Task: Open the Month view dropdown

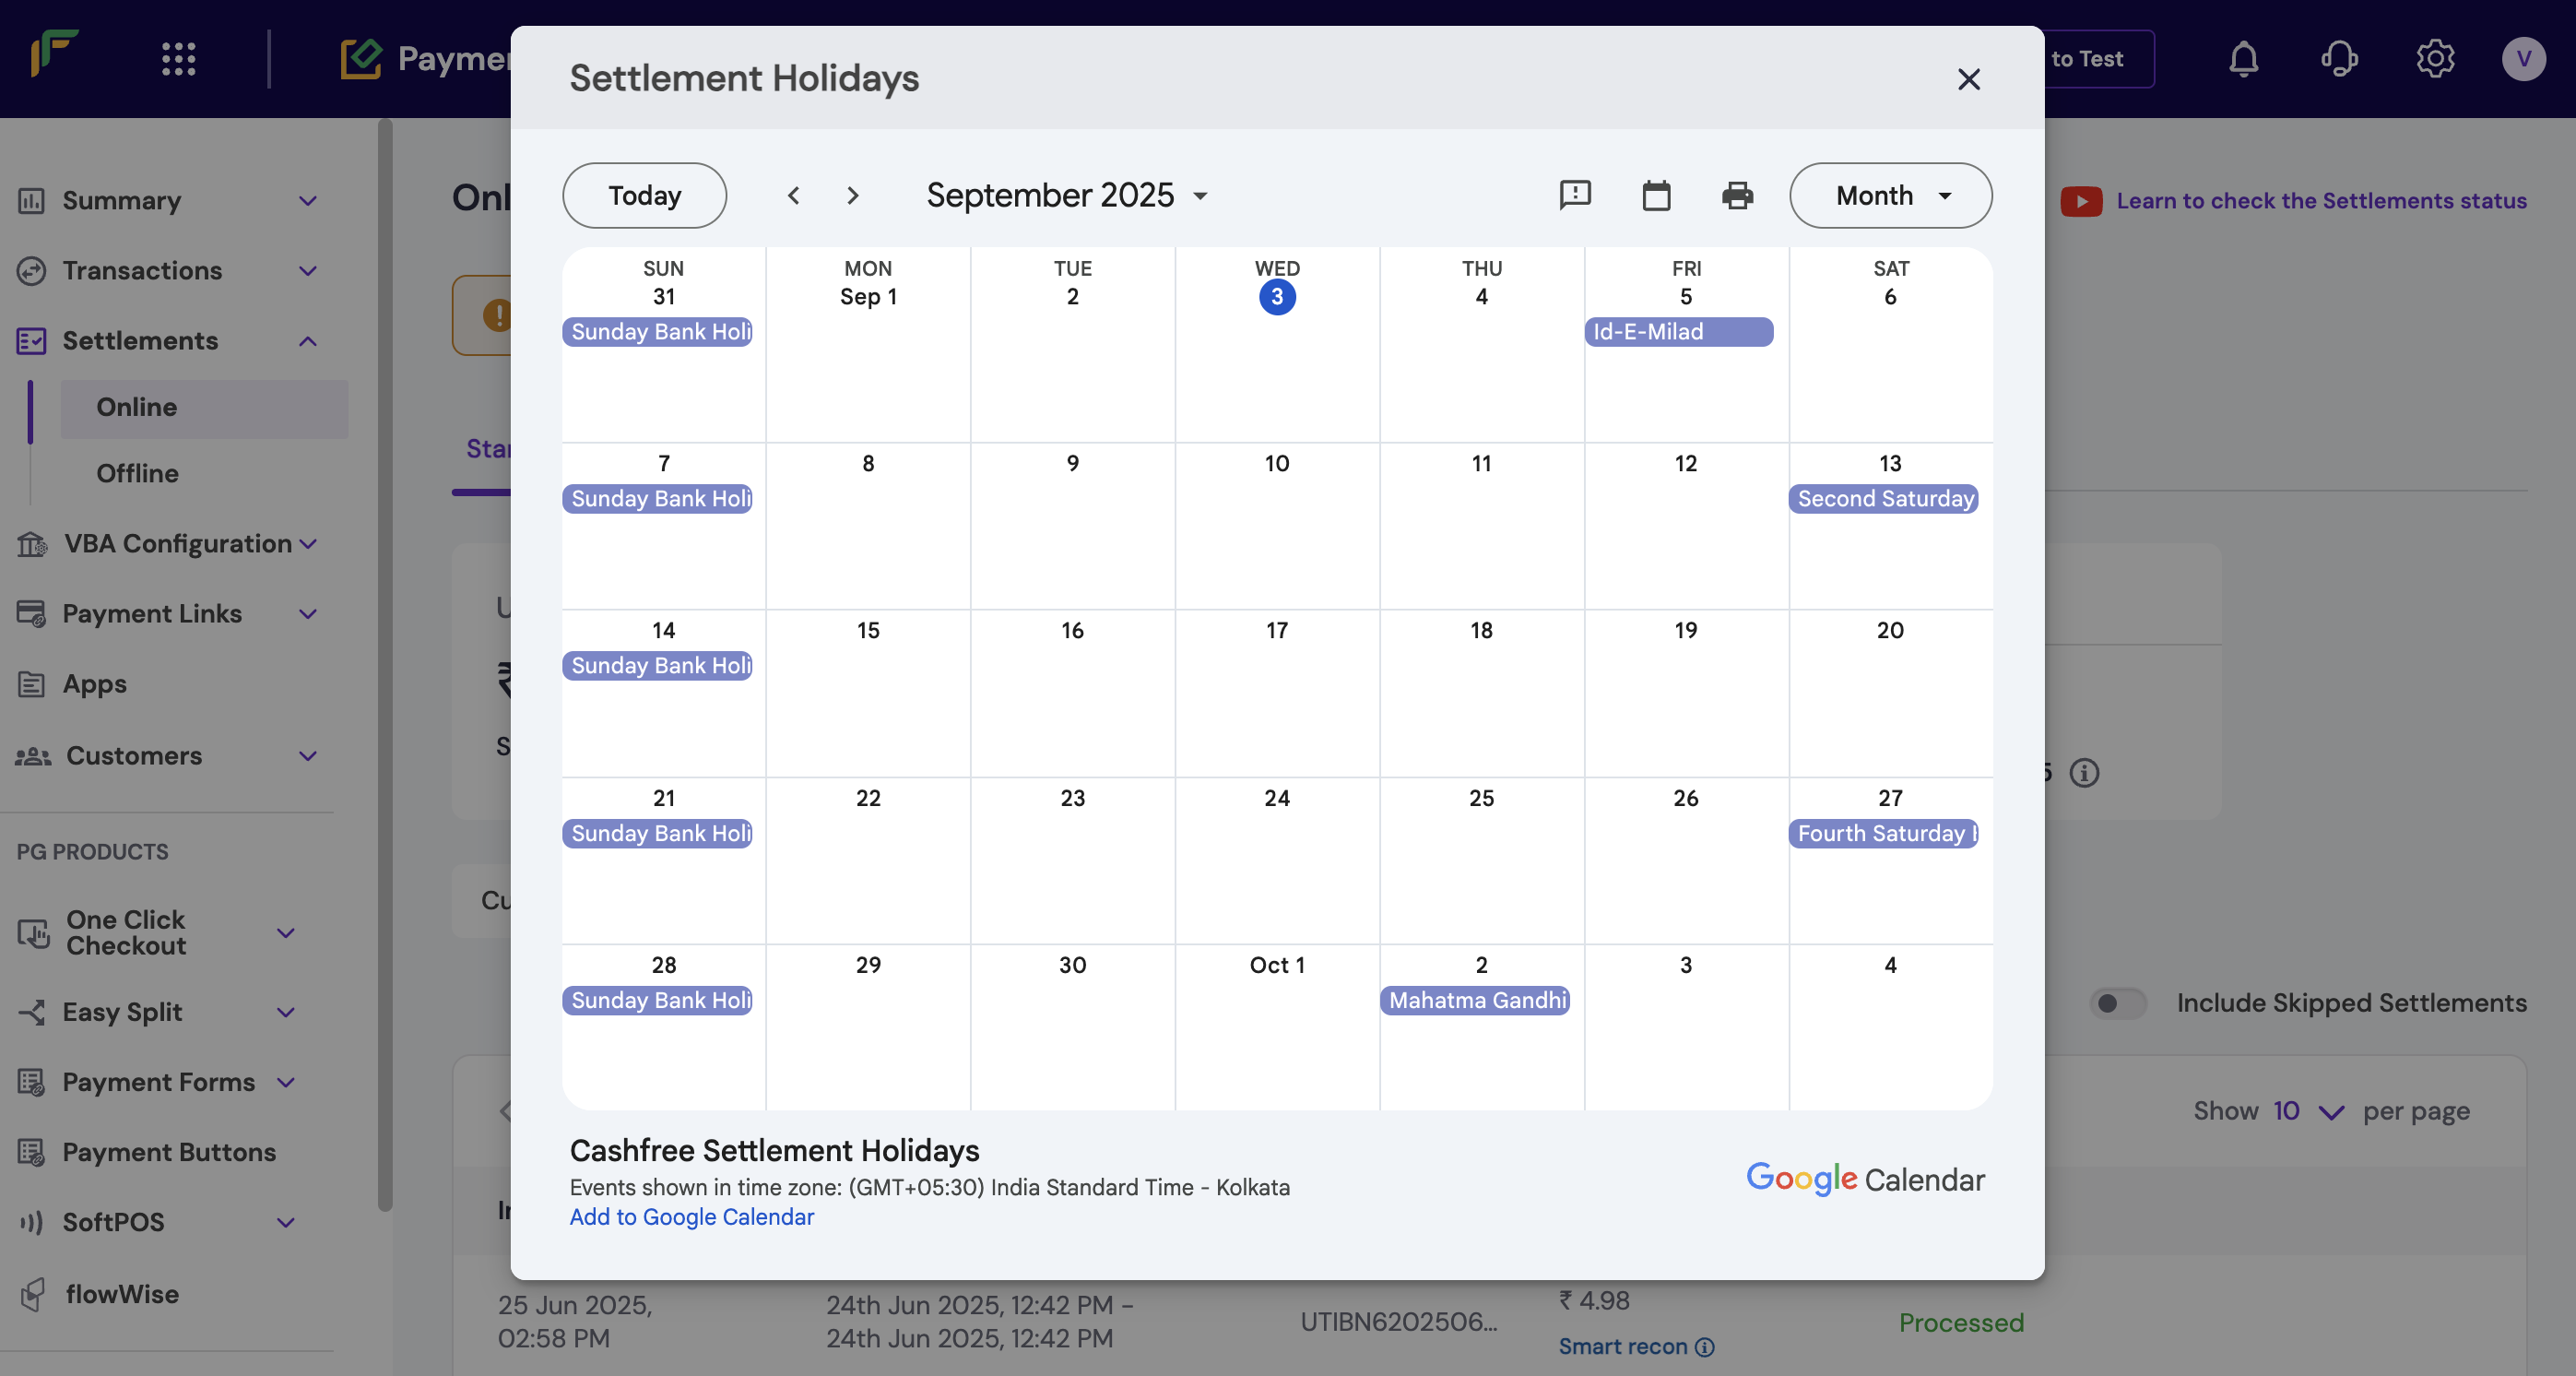Action: pyautogui.click(x=1890, y=195)
